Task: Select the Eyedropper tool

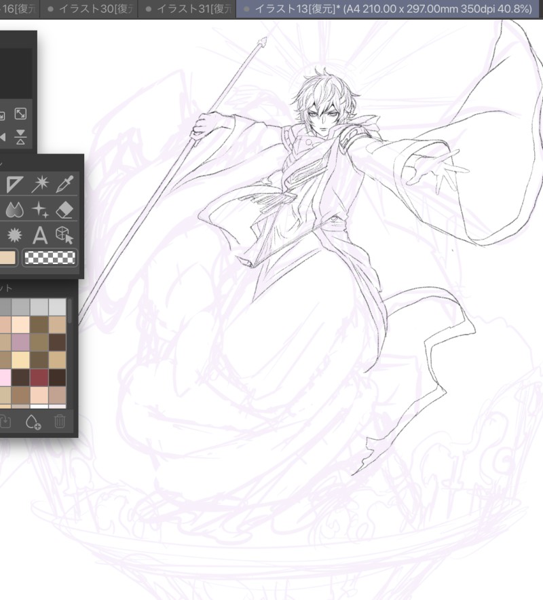Action: coord(64,184)
